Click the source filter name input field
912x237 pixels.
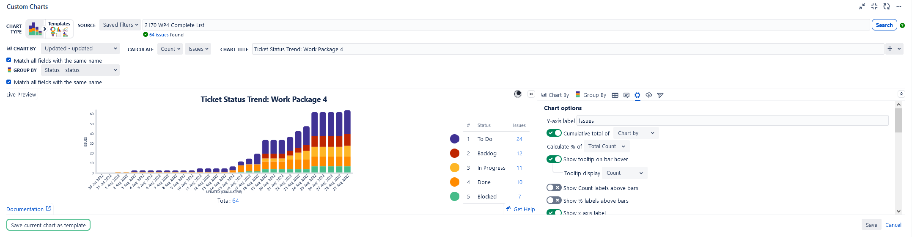tap(506, 25)
